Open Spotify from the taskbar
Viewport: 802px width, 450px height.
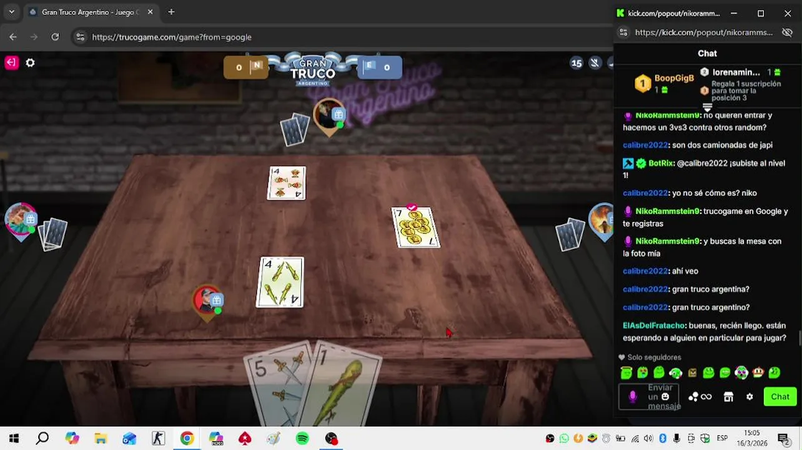click(302, 438)
